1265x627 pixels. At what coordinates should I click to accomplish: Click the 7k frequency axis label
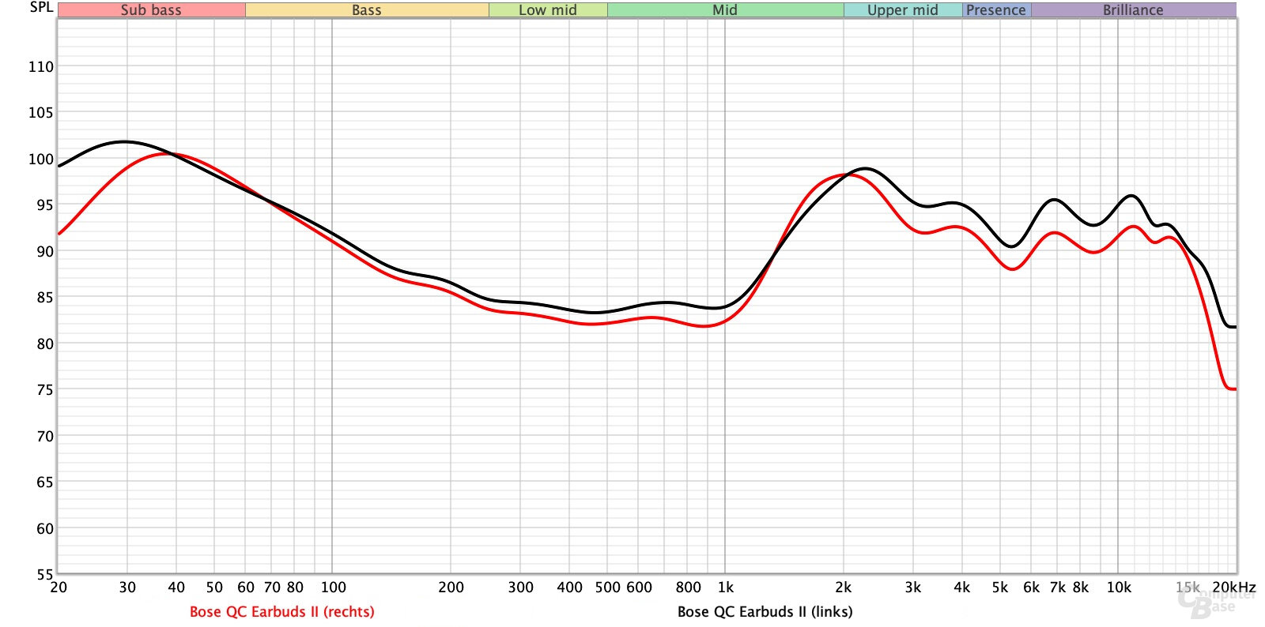tap(1058, 588)
